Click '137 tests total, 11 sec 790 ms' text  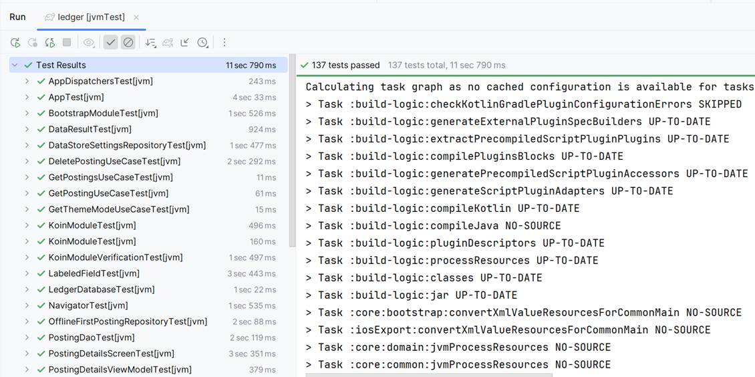[447, 65]
